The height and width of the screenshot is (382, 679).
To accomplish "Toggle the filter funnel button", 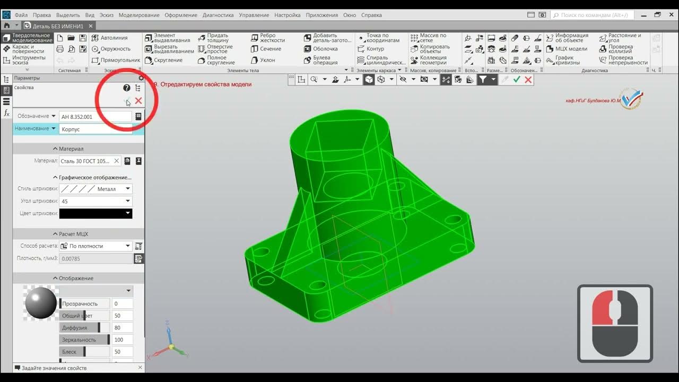I will pyautogui.click(x=483, y=80).
